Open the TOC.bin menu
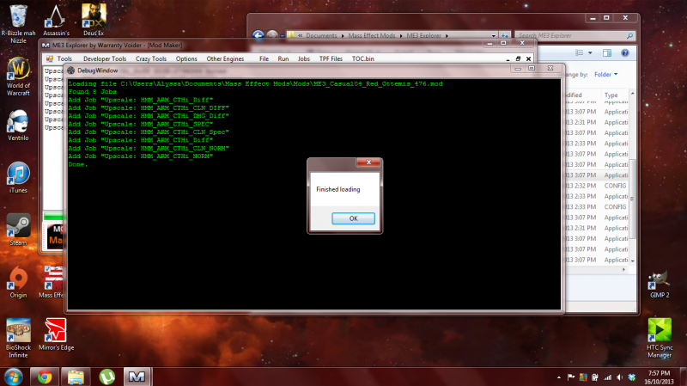 pos(363,58)
